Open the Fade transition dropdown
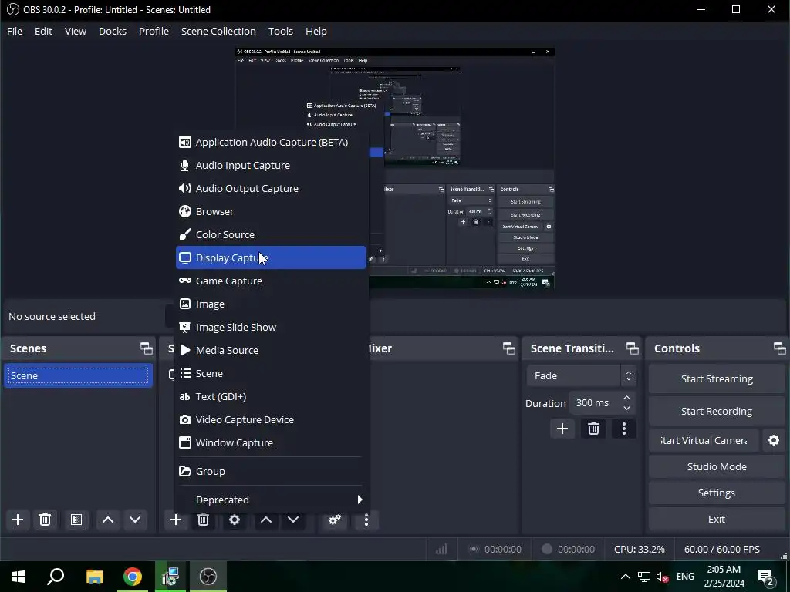Viewport: 790px width, 592px height. click(x=582, y=375)
